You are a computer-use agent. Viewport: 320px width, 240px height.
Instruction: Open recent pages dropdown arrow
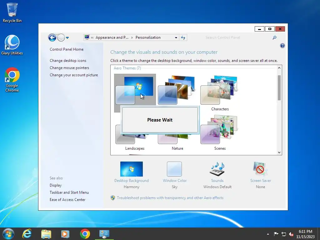67,37
